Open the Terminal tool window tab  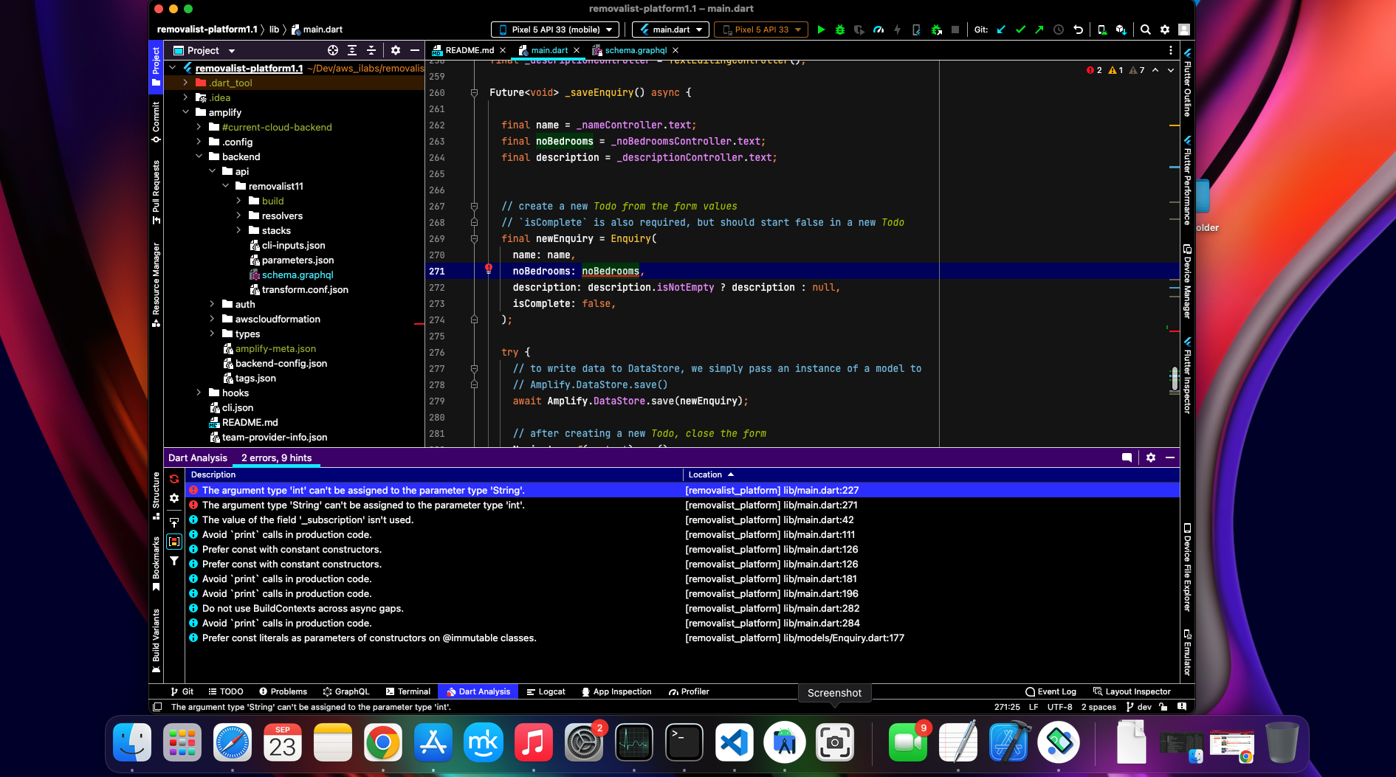(408, 691)
